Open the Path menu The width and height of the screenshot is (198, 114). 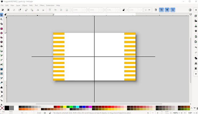click(31, 5)
